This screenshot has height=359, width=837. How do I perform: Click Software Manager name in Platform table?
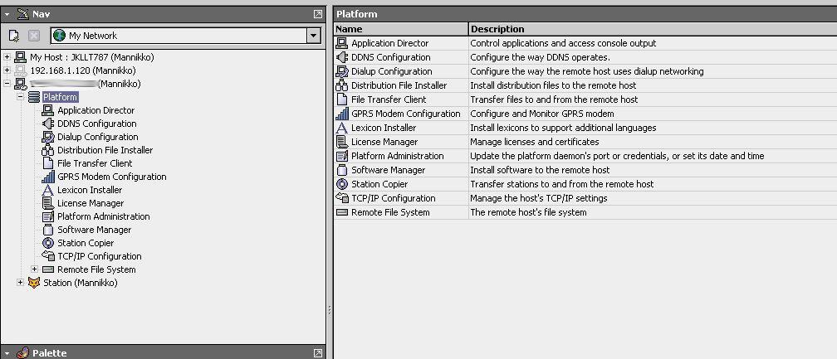(388, 170)
